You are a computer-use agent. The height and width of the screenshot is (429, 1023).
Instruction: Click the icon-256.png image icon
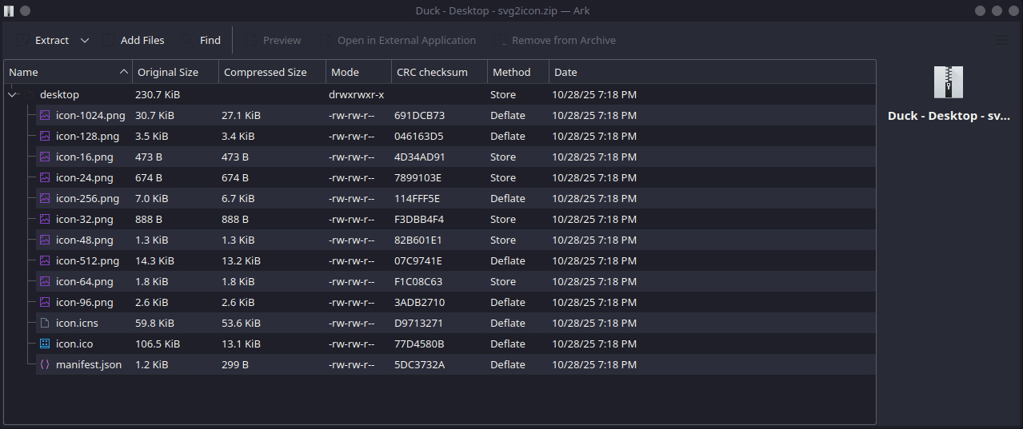point(45,198)
